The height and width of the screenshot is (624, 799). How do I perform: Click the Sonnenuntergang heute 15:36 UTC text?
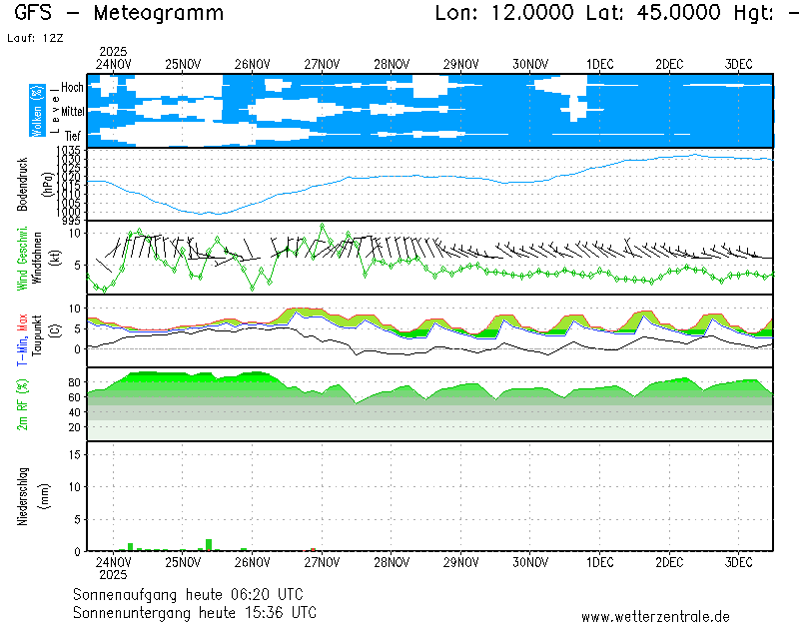point(194,611)
